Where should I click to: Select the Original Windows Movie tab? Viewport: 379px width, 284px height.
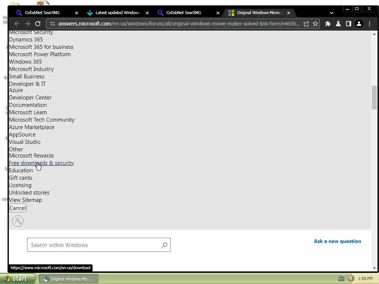[258, 13]
